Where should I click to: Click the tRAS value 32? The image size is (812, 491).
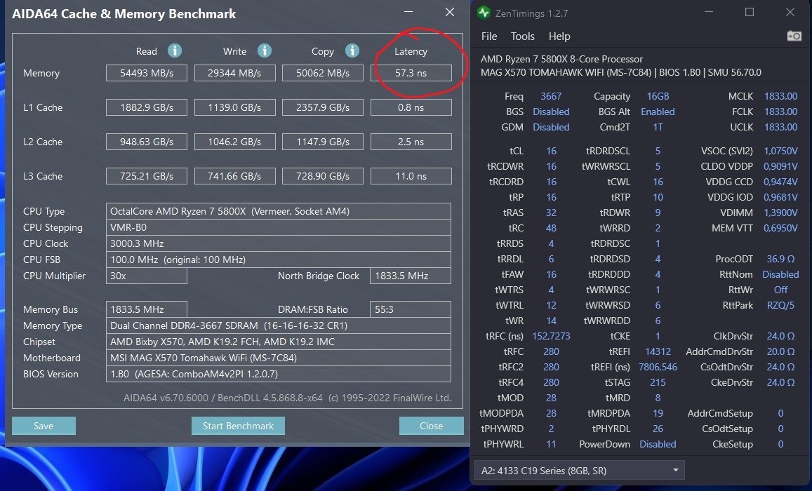[551, 213]
